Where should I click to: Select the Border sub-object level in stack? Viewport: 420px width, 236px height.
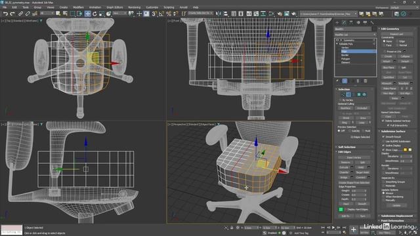pyautogui.click(x=345, y=55)
